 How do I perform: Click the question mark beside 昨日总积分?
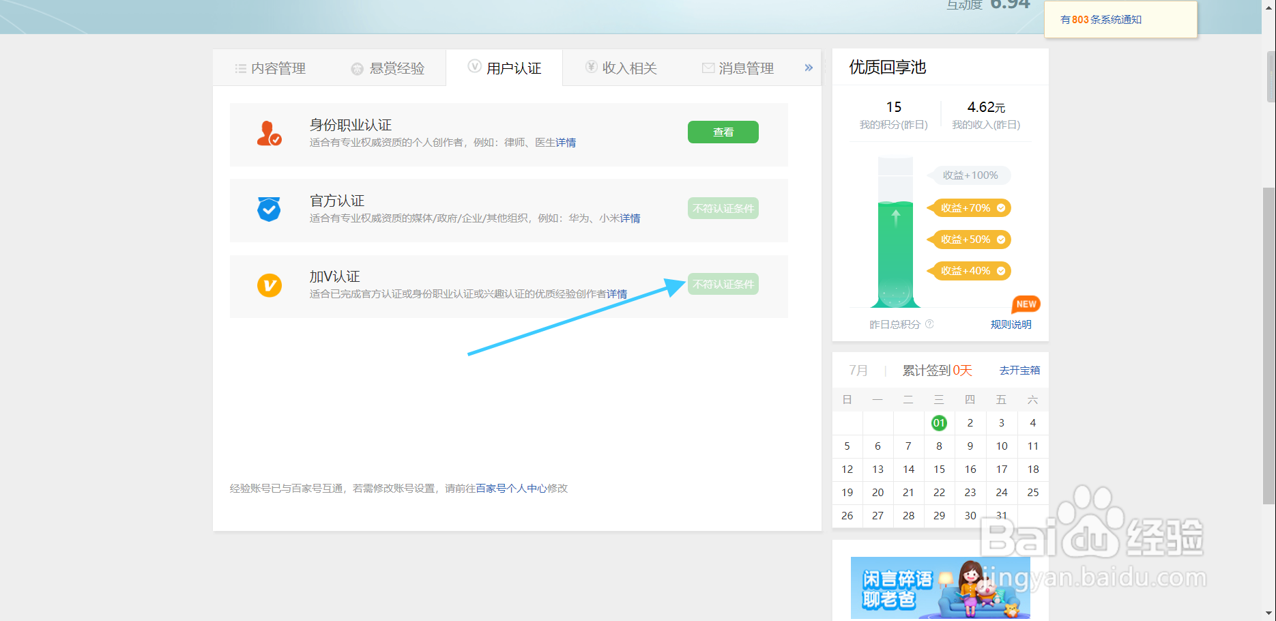tap(929, 324)
